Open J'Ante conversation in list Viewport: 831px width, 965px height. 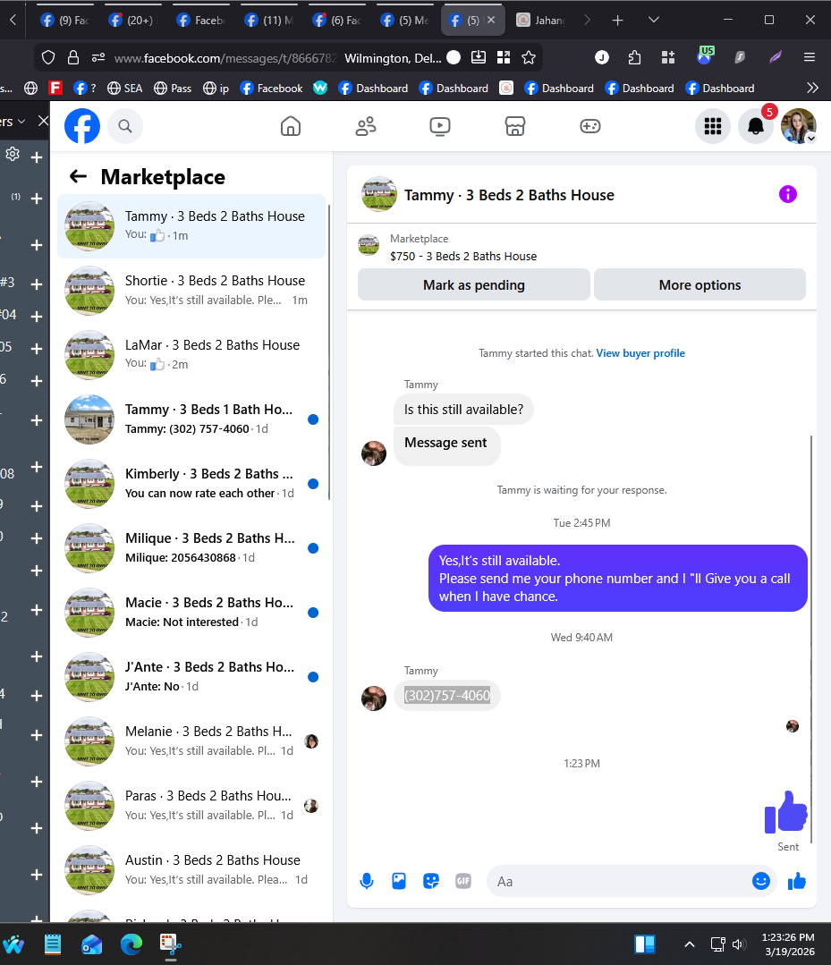(191, 677)
